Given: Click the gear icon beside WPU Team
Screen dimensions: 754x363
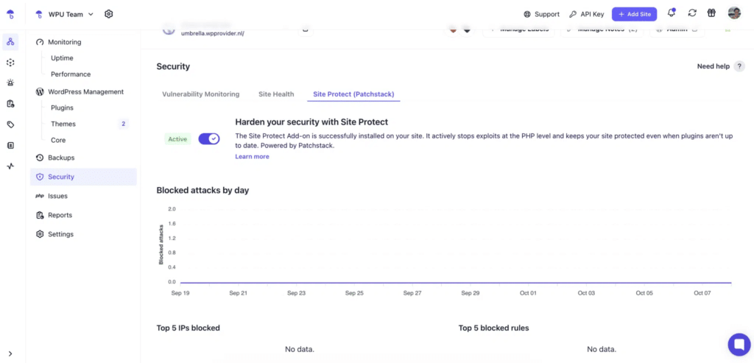Looking at the screenshot, I should pyautogui.click(x=109, y=14).
